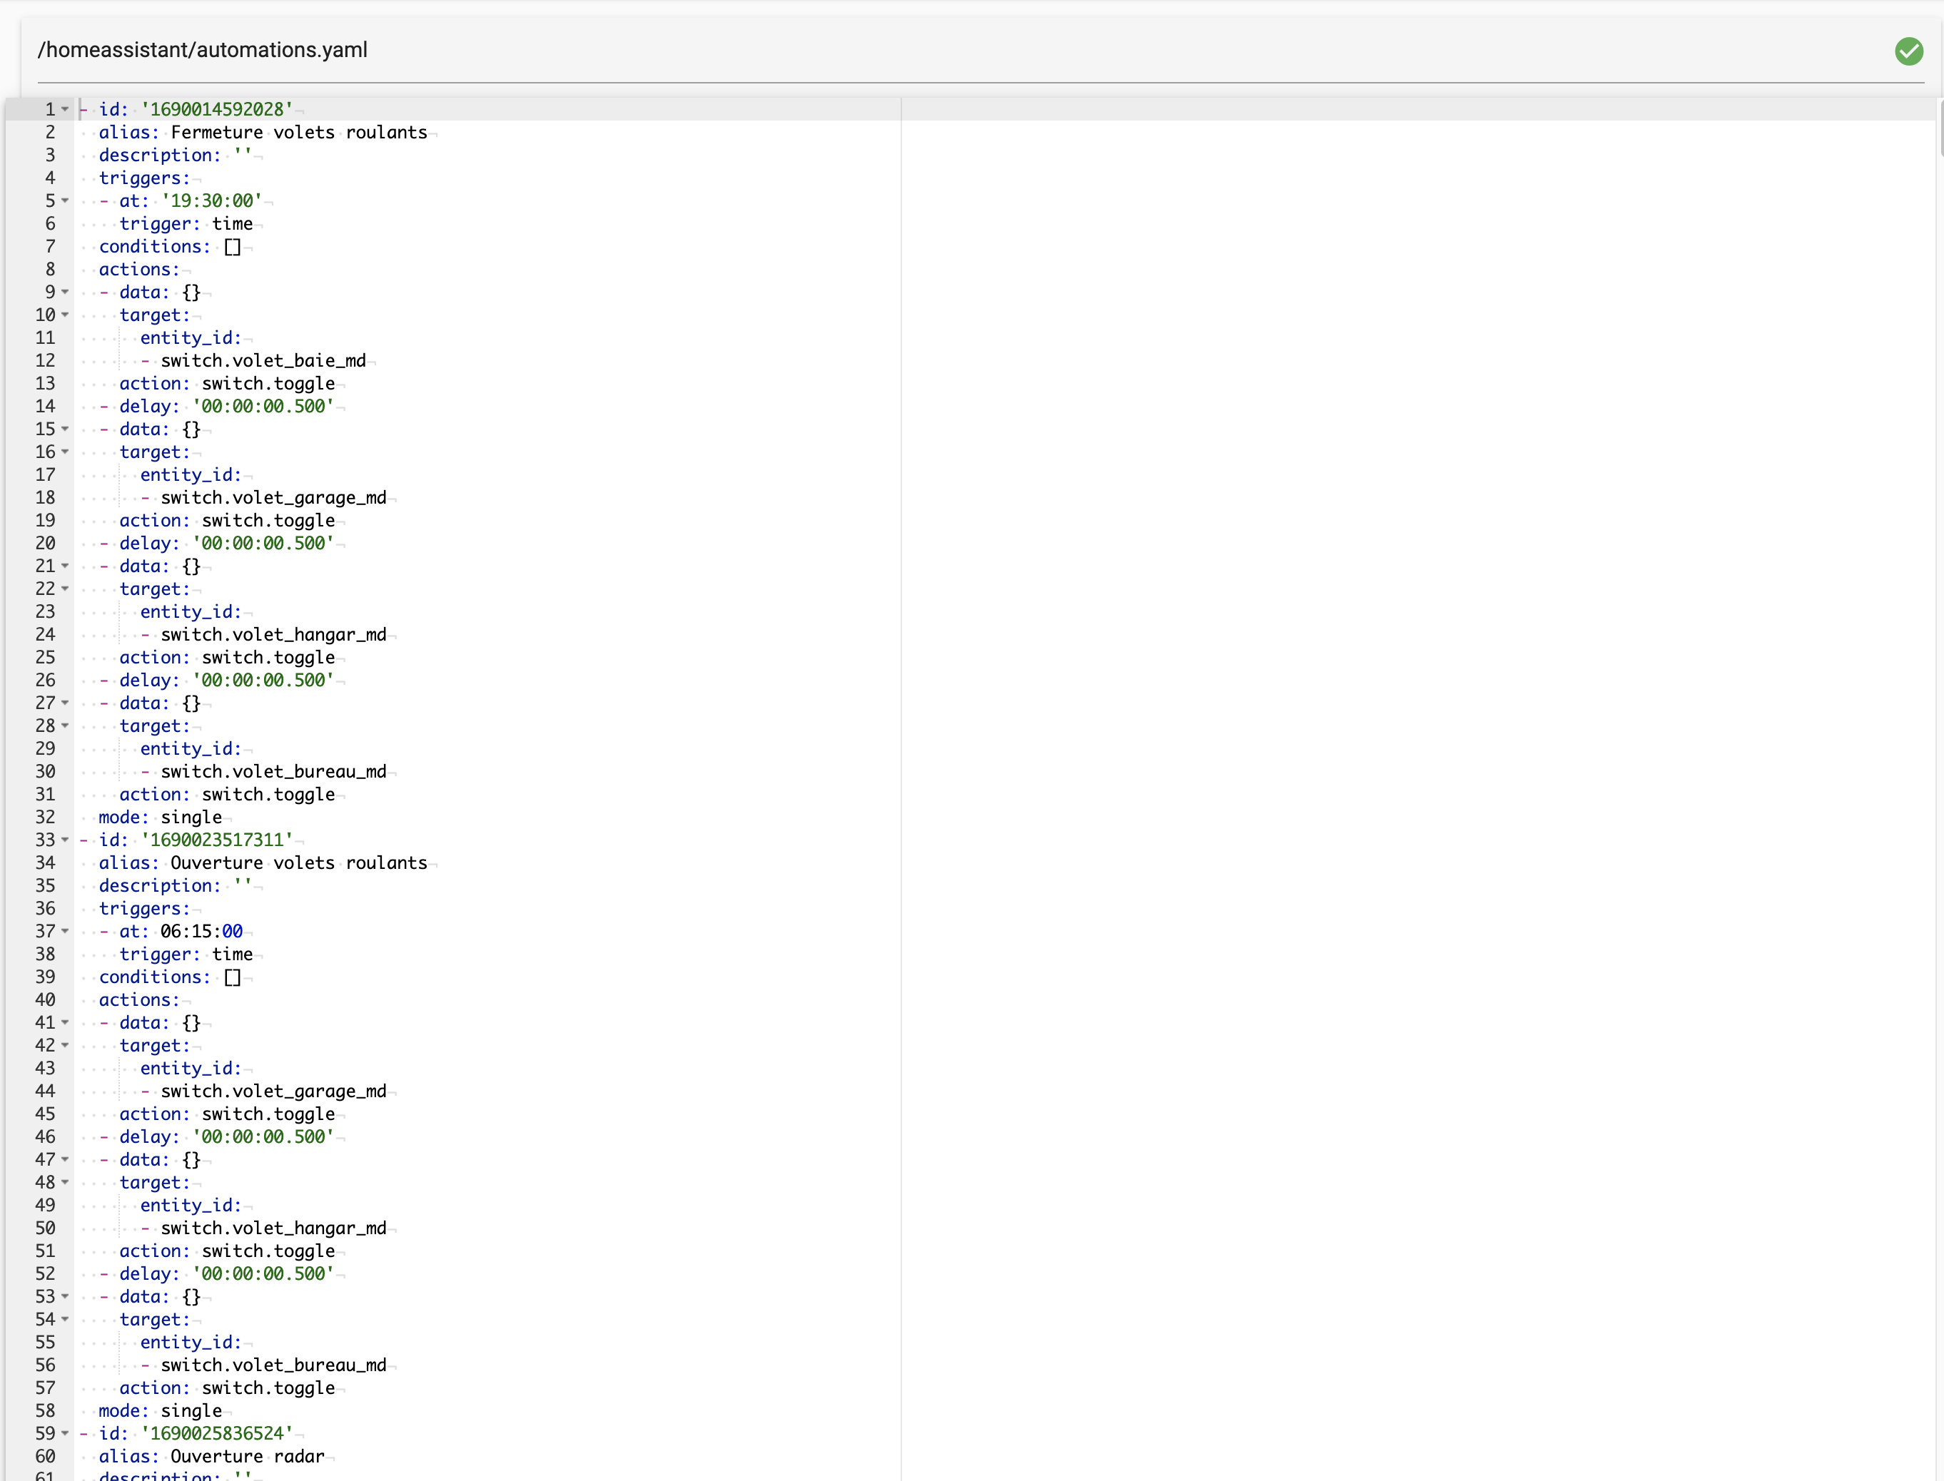Viewport: 1944px width, 1481px height.
Task: Click alias 'Ouverture volets roulants' line
Action: click(x=298, y=863)
